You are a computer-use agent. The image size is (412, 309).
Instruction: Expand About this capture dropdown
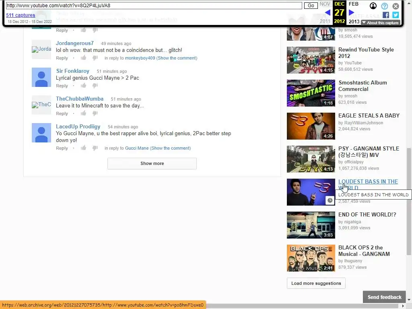(381, 23)
